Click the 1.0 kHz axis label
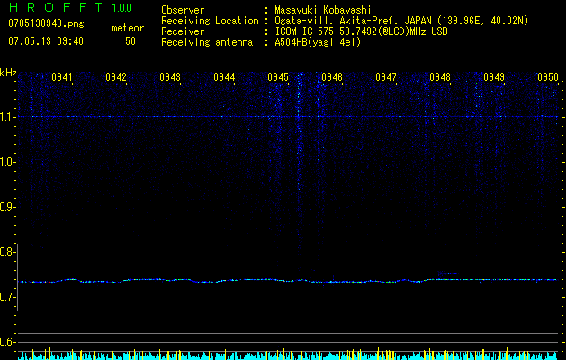This screenshot has height=360, width=566. click(6, 162)
